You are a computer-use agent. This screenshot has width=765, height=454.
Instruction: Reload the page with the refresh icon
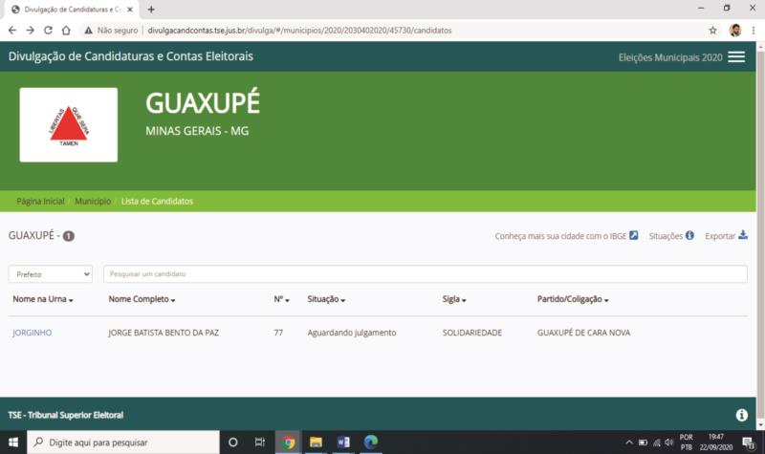tap(48, 31)
